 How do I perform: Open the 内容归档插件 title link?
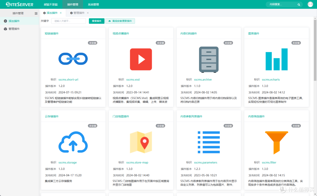click(x=188, y=33)
